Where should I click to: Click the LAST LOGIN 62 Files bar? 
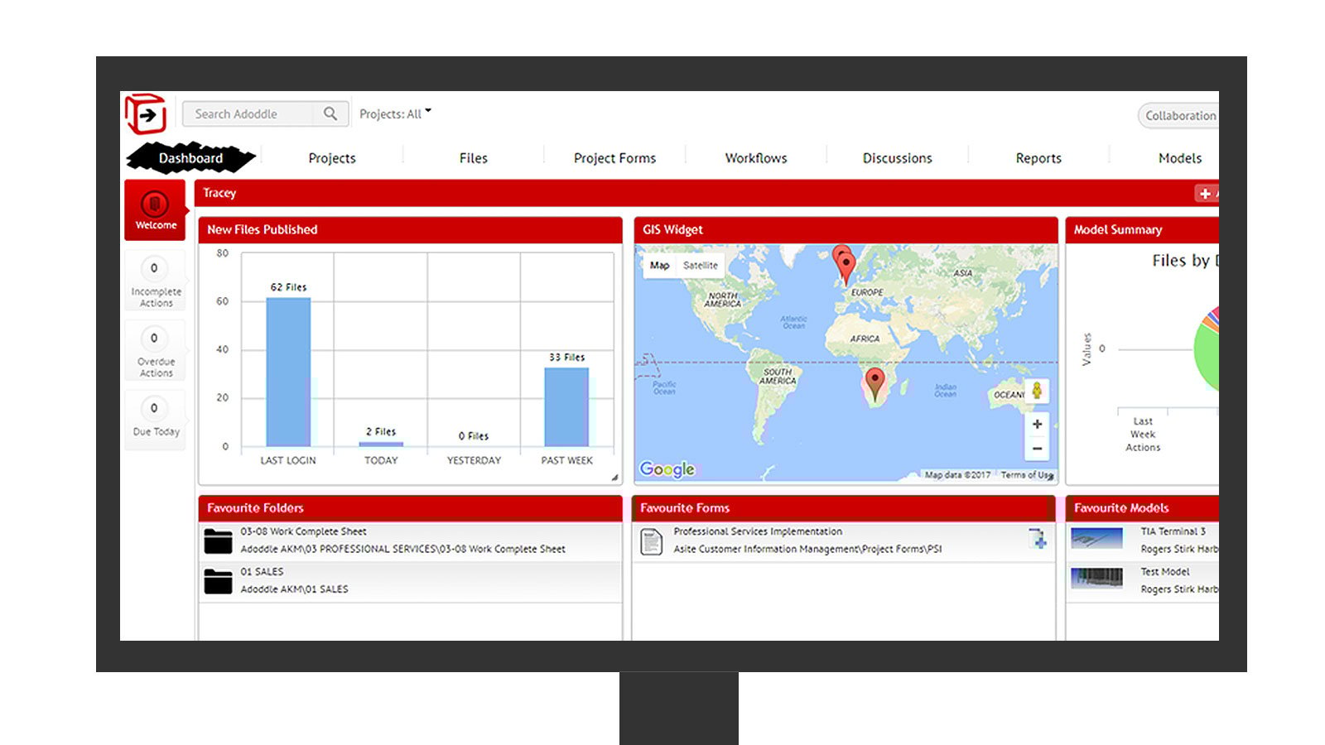point(288,372)
